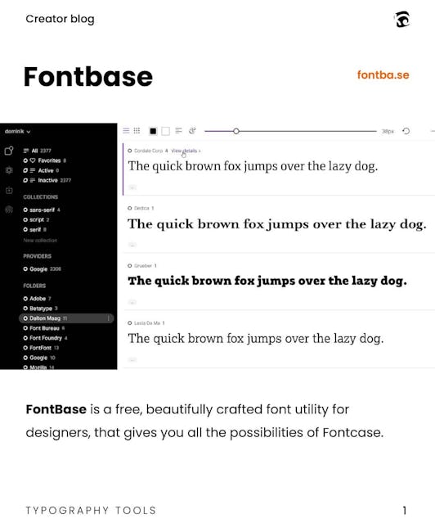Click the reset font size icon
This screenshot has width=435, height=532.
(x=406, y=131)
